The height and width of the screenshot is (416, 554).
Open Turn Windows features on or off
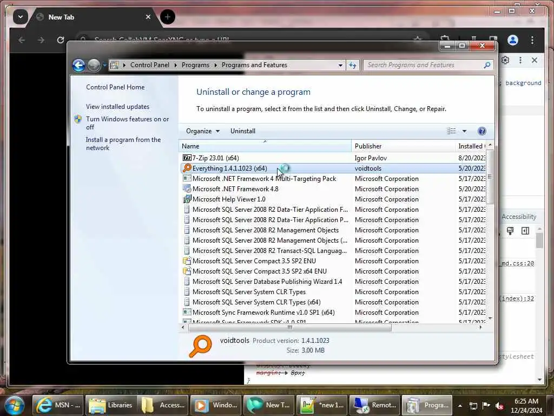tap(128, 123)
